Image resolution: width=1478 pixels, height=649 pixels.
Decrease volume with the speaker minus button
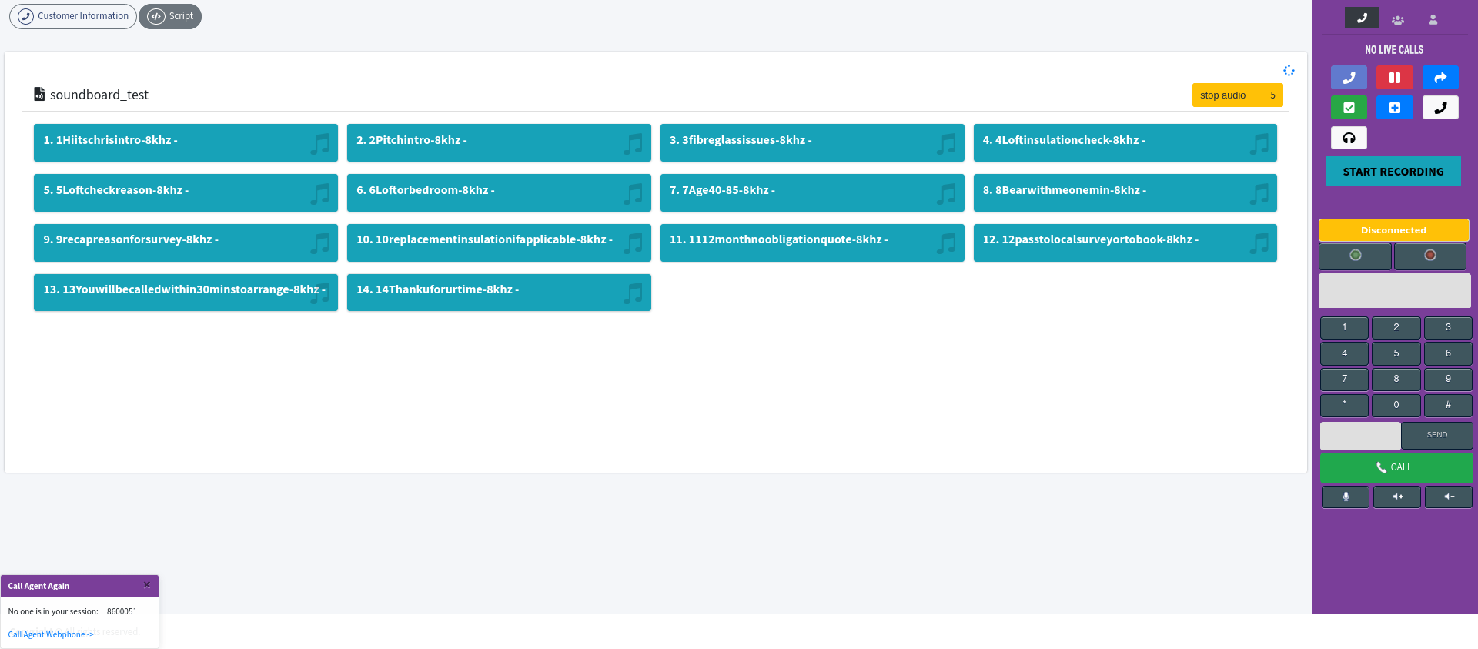click(x=1449, y=497)
